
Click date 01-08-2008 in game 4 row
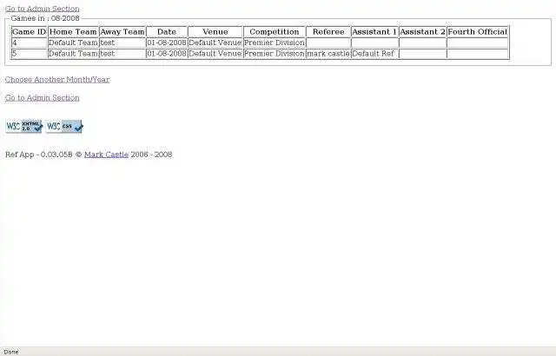167,43
